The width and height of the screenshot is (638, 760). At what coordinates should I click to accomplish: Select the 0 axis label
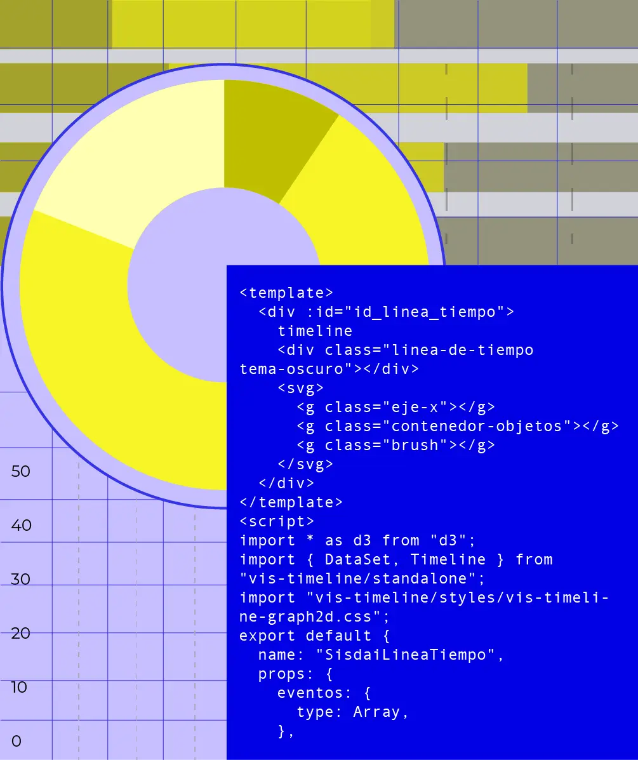pos(17,741)
